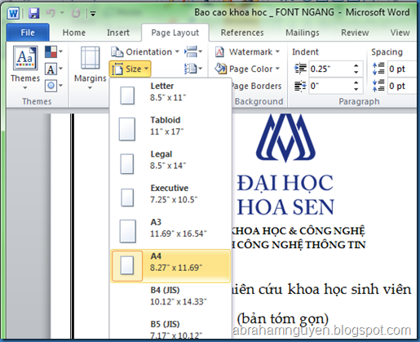Choose A3 11.69" x 16.54" paper size
420x342 pixels.
(x=170, y=231)
